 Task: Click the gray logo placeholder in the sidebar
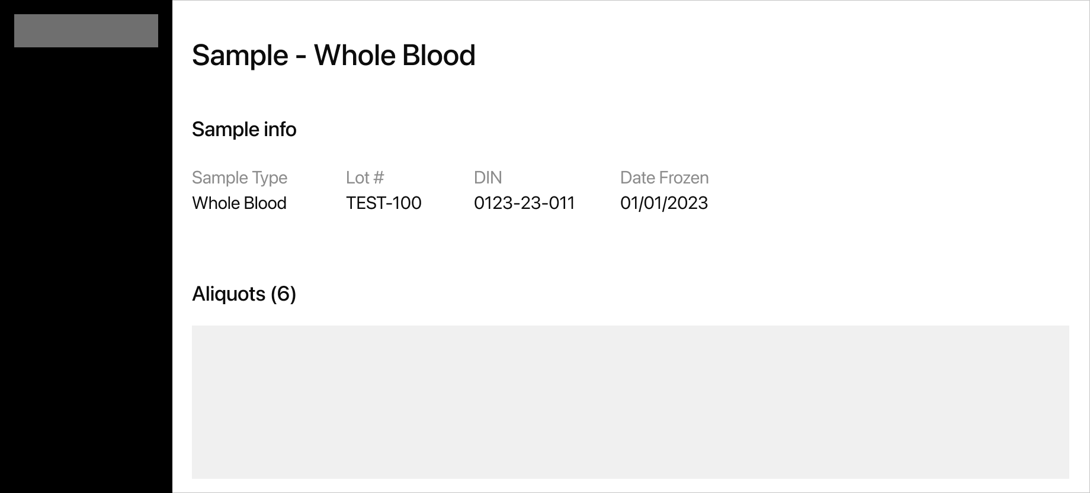pyautogui.click(x=86, y=31)
